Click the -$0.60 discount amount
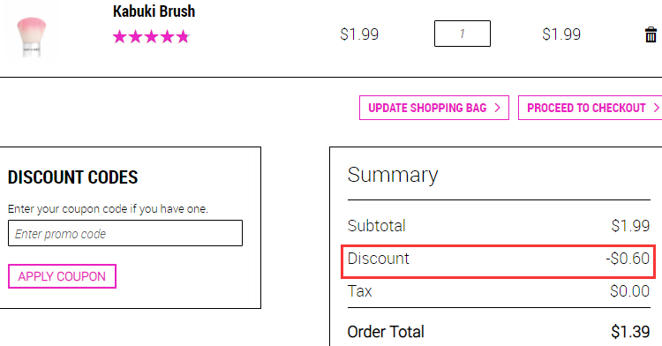662x346 pixels. (628, 259)
